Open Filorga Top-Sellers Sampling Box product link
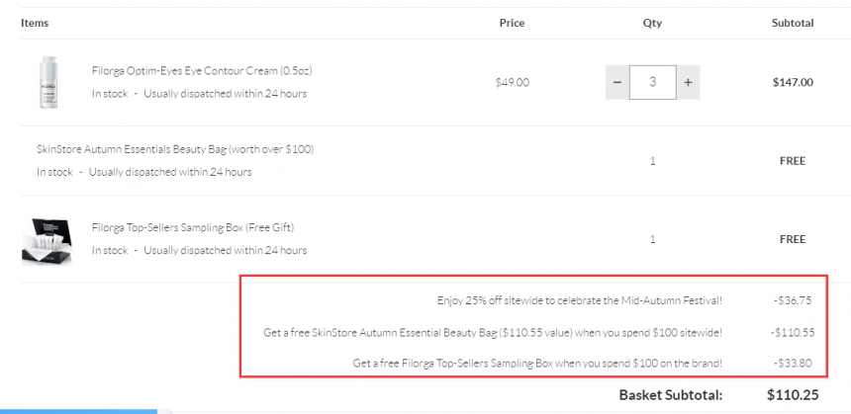 click(193, 227)
